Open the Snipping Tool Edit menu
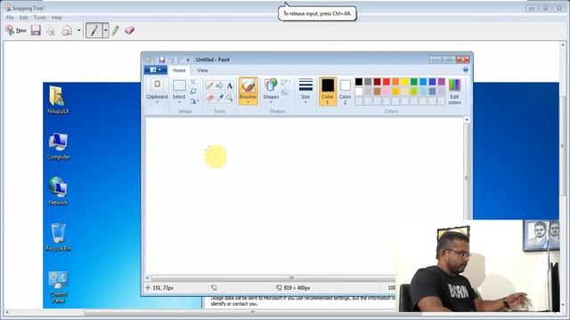570x320 pixels. (24, 18)
